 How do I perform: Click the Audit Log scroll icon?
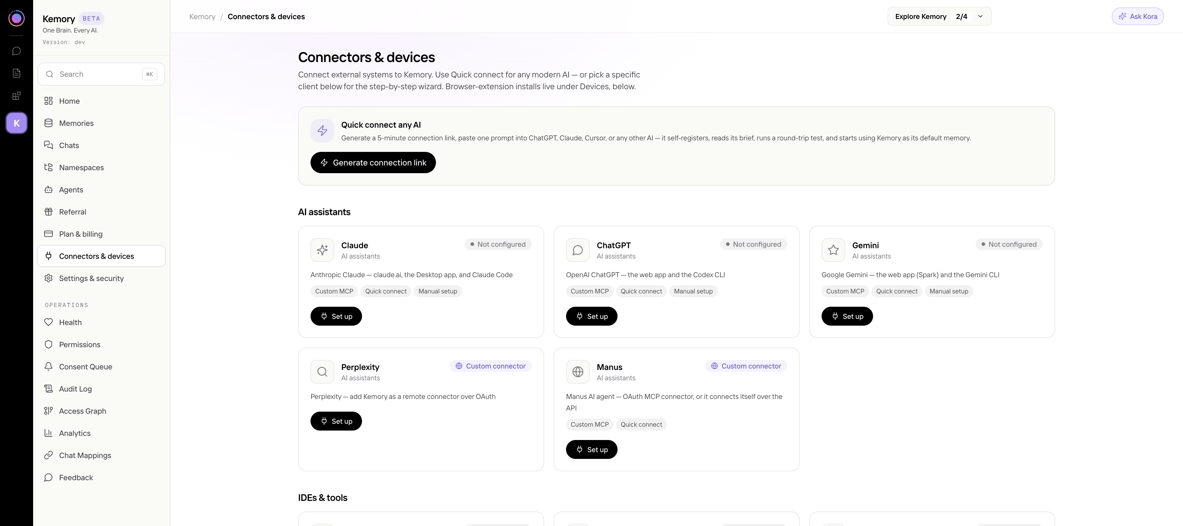click(x=48, y=389)
